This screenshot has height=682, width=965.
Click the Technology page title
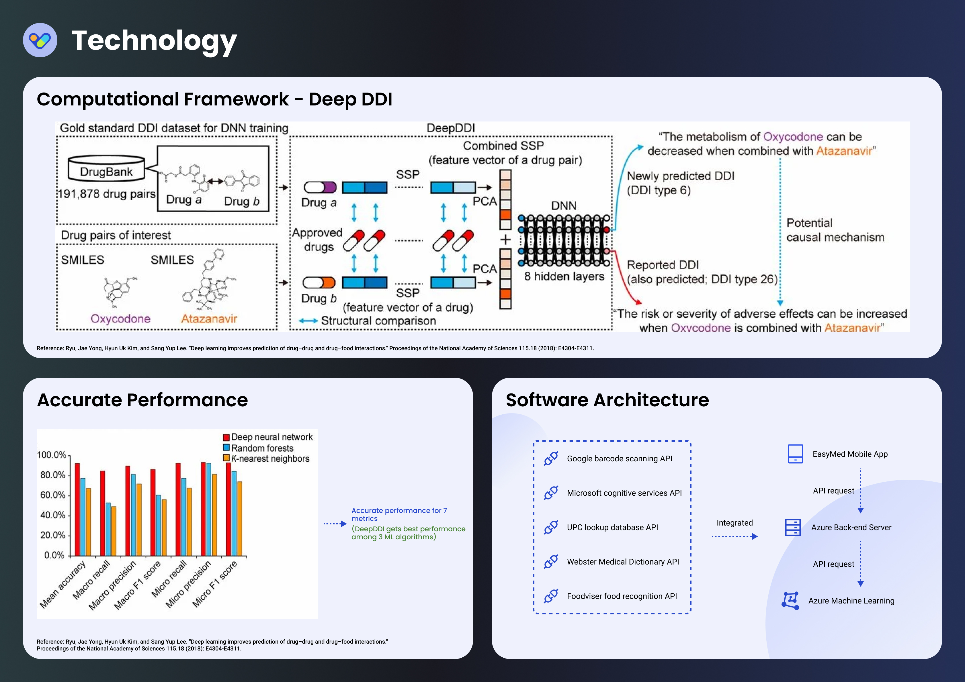154,41
